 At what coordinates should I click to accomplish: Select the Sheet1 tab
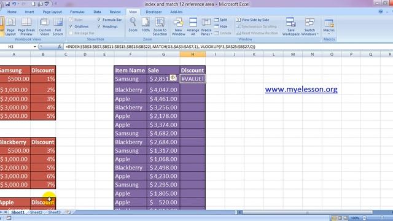(x=18, y=212)
